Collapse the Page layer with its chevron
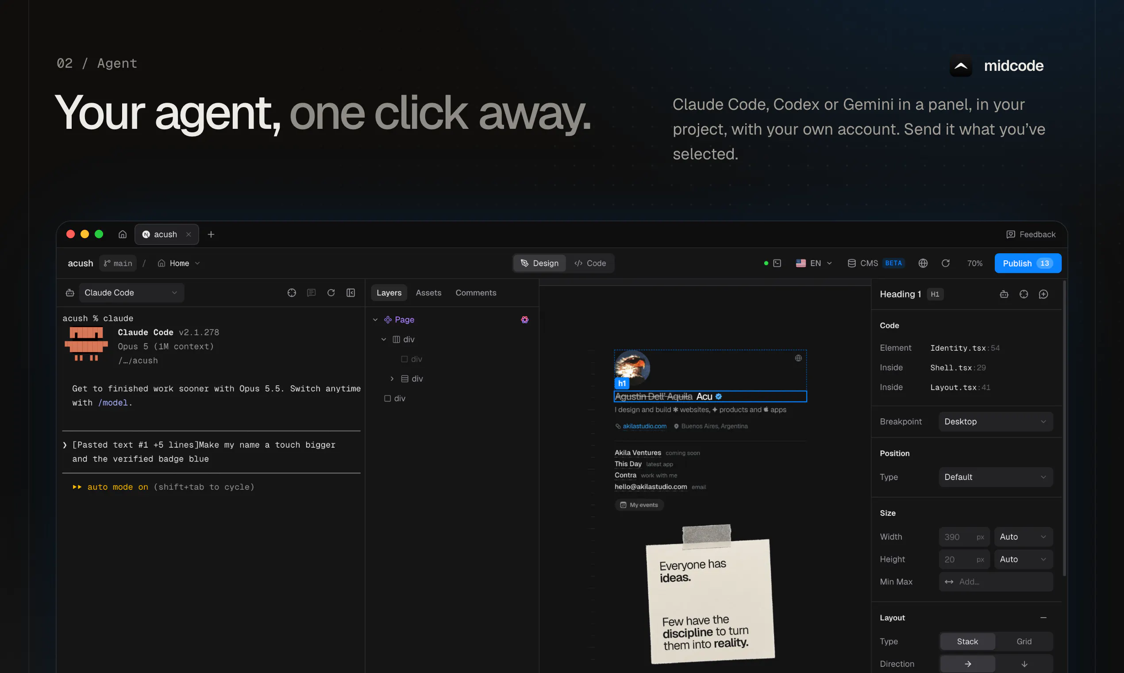Image resolution: width=1124 pixels, height=673 pixels. point(375,320)
